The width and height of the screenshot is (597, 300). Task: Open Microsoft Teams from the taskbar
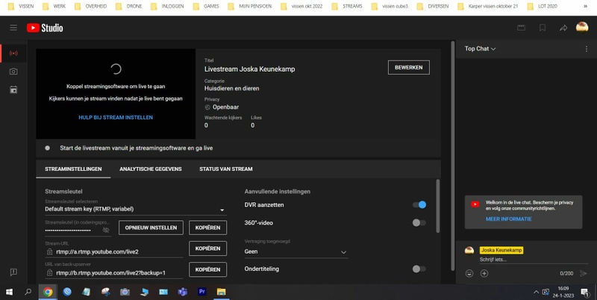(182, 292)
